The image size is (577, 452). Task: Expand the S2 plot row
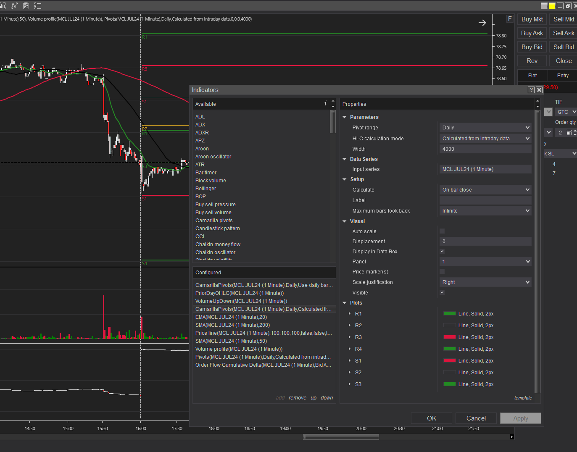350,373
